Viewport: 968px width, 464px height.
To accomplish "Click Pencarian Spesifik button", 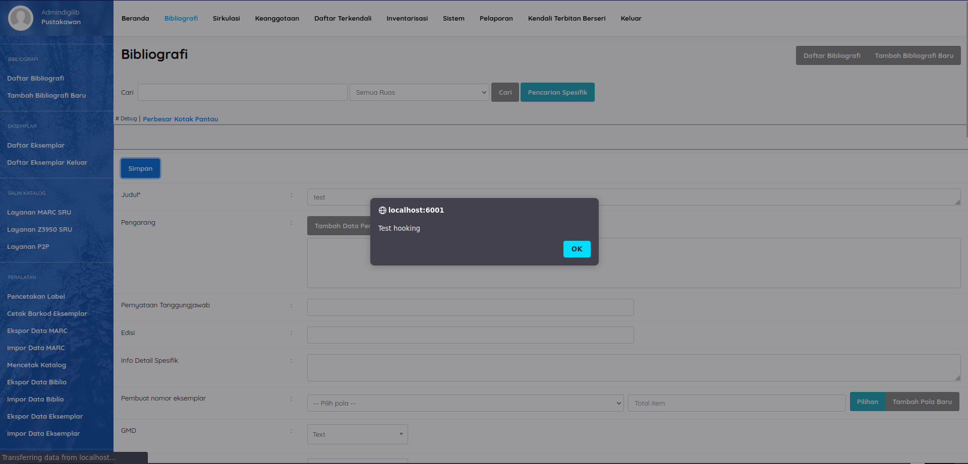I will click(557, 93).
